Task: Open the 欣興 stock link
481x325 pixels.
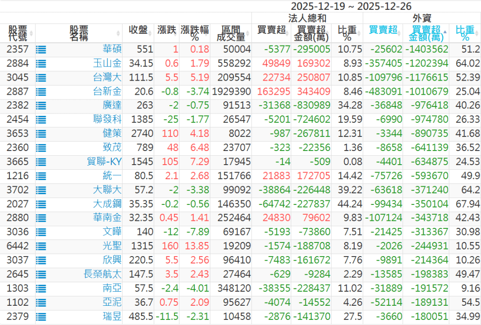Action: coord(112,260)
